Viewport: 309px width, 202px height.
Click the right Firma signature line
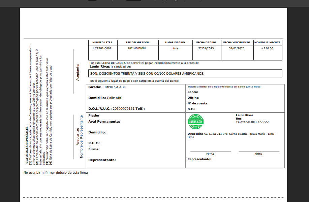point(258,152)
